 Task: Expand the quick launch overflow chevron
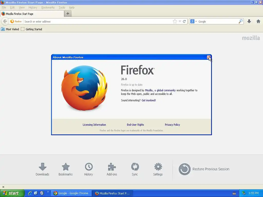click(48, 192)
